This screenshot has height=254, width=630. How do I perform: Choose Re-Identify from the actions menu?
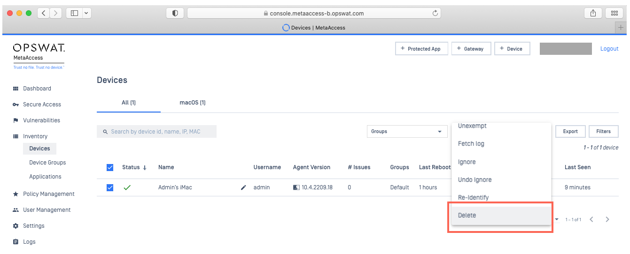[x=501, y=197]
